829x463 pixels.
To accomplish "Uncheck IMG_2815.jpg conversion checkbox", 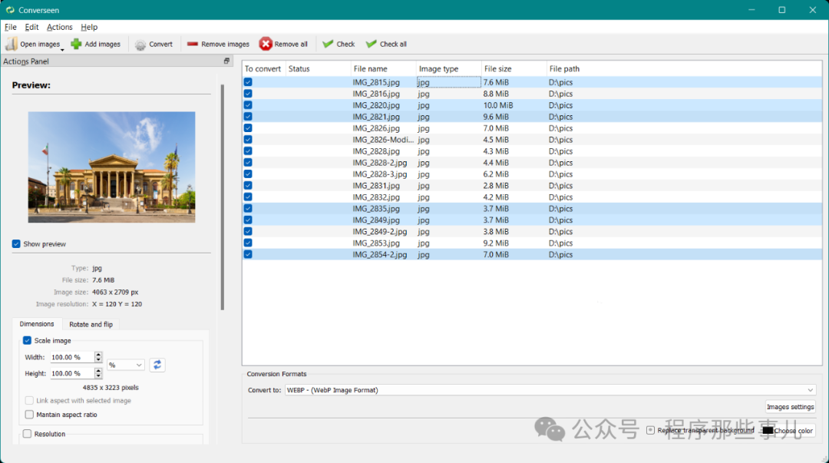I will click(x=248, y=82).
